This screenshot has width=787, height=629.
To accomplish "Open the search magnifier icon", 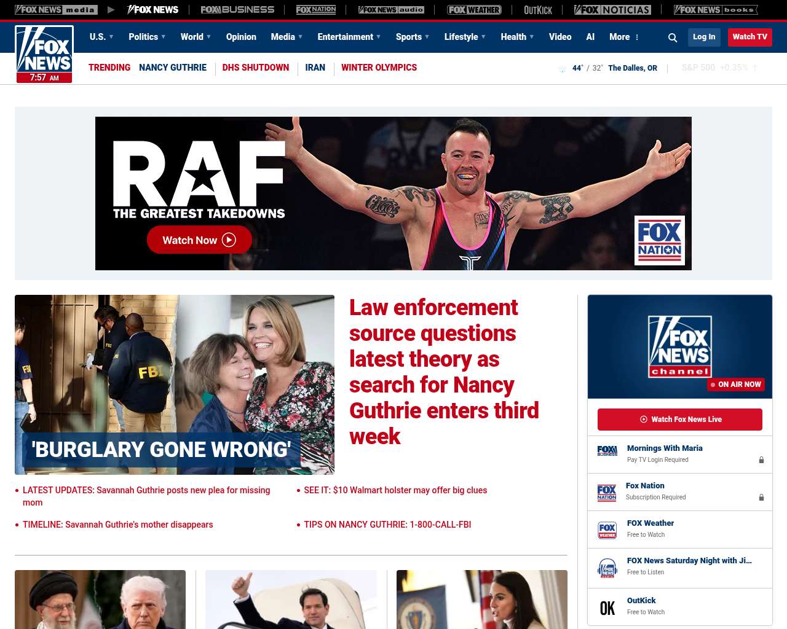I will coord(673,37).
